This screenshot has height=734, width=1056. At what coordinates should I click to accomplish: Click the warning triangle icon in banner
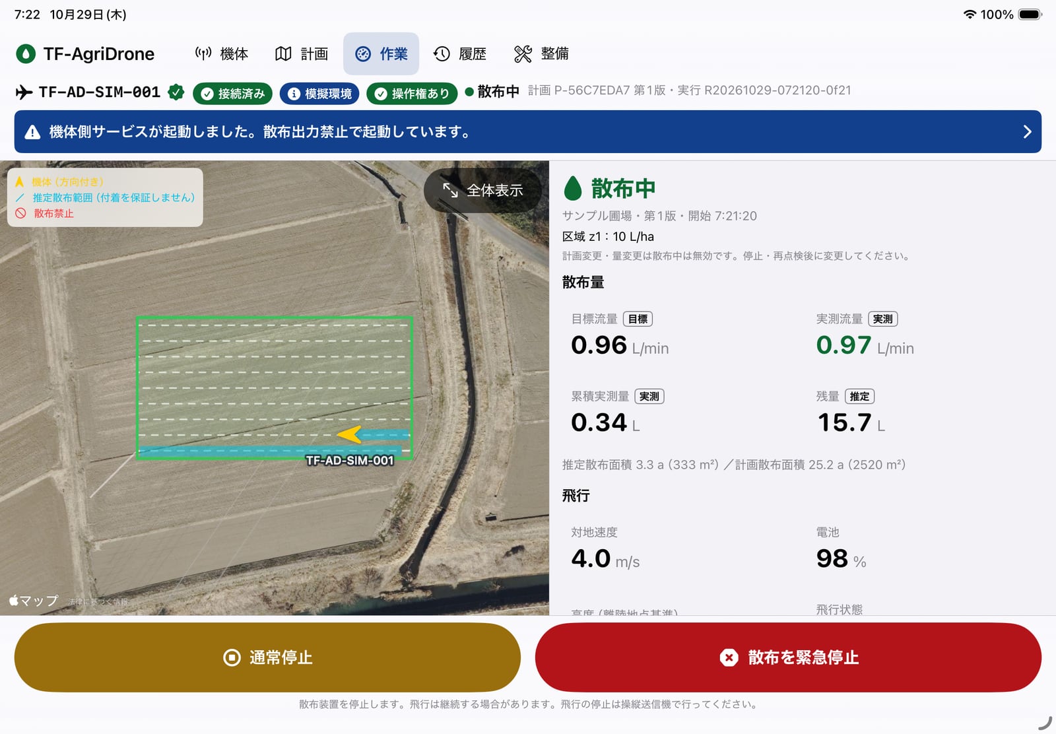32,132
